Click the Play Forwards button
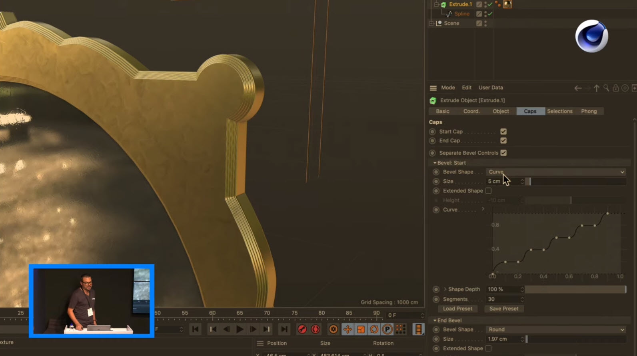The image size is (637, 356). click(240, 329)
